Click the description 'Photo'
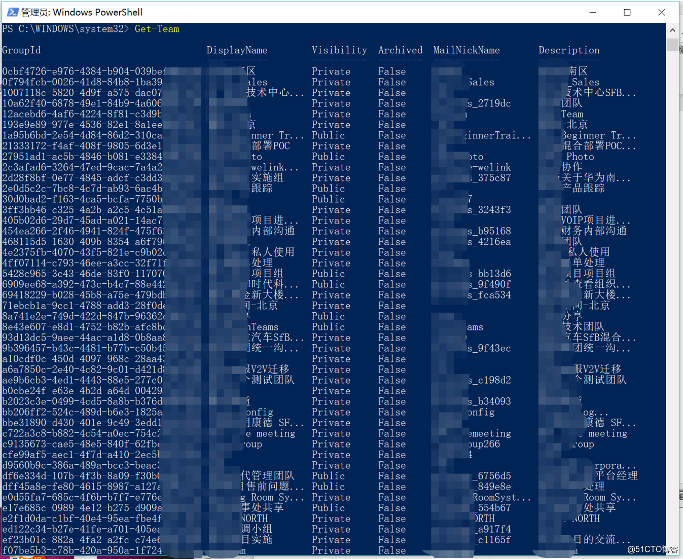 click(580, 157)
